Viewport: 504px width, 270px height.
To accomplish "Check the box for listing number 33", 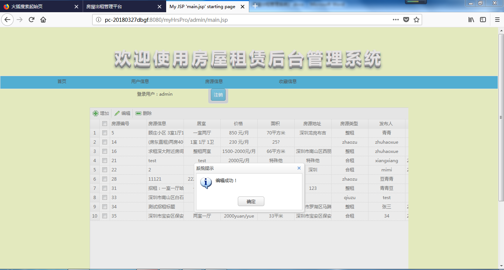I will [104, 198].
